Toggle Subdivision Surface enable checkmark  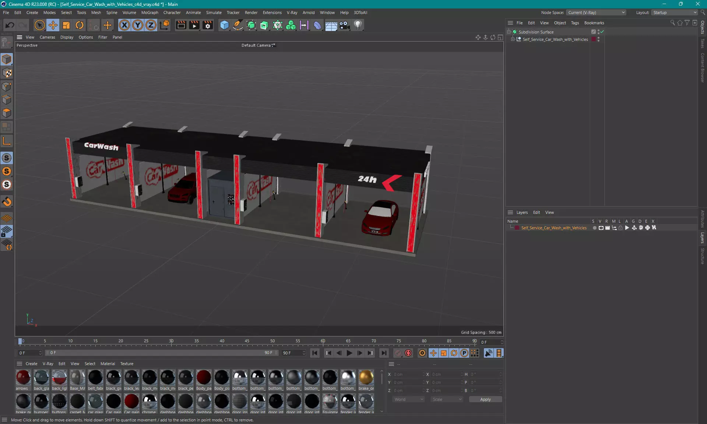point(602,32)
